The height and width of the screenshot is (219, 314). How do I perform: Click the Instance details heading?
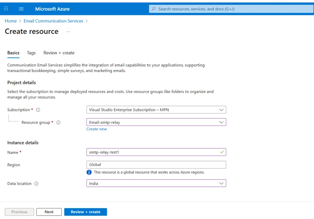click(x=23, y=143)
